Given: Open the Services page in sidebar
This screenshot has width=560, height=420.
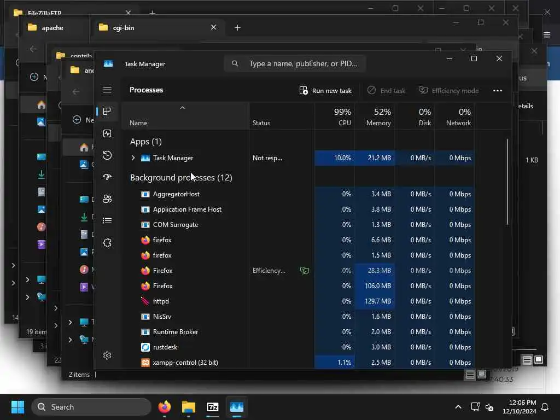Looking at the screenshot, I should (107, 243).
